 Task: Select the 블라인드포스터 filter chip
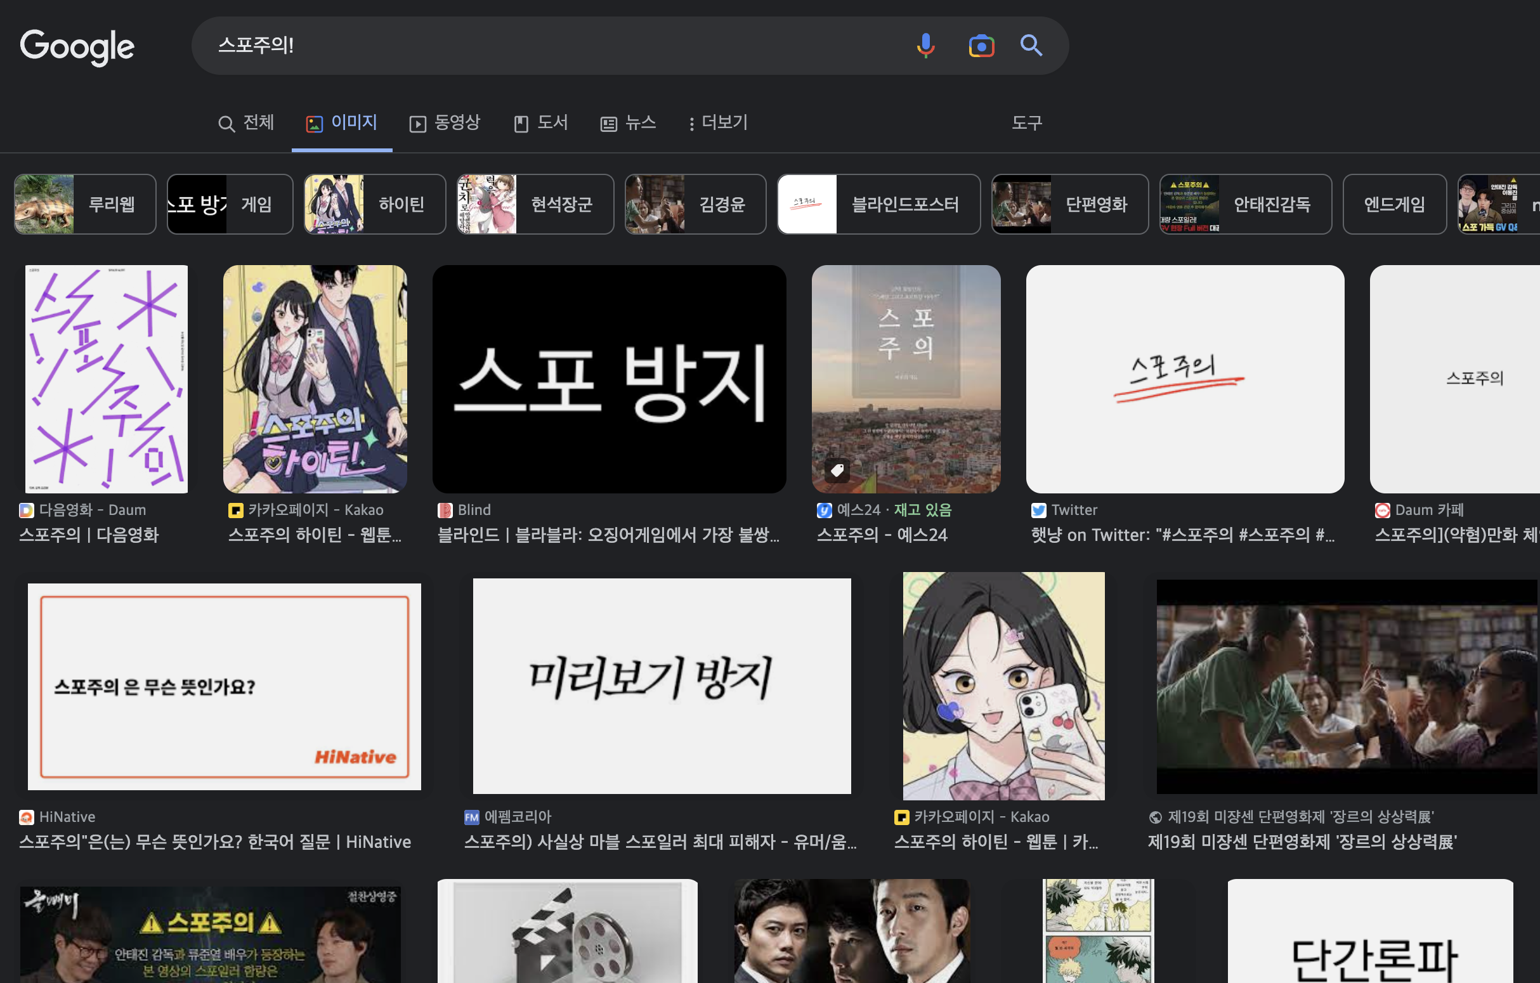pos(878,205)
